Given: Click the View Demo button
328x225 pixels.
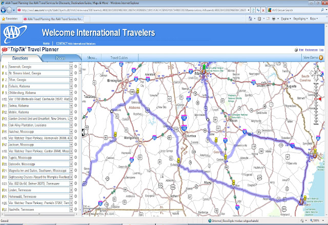Looking at the screenshot, I should click(313, 57).
